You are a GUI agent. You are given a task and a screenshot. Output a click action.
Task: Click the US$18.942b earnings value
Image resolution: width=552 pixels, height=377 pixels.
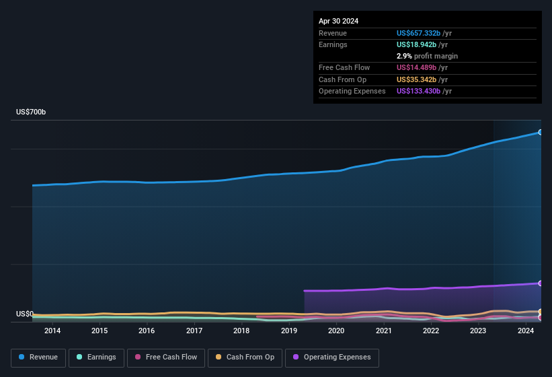(416, 44)
